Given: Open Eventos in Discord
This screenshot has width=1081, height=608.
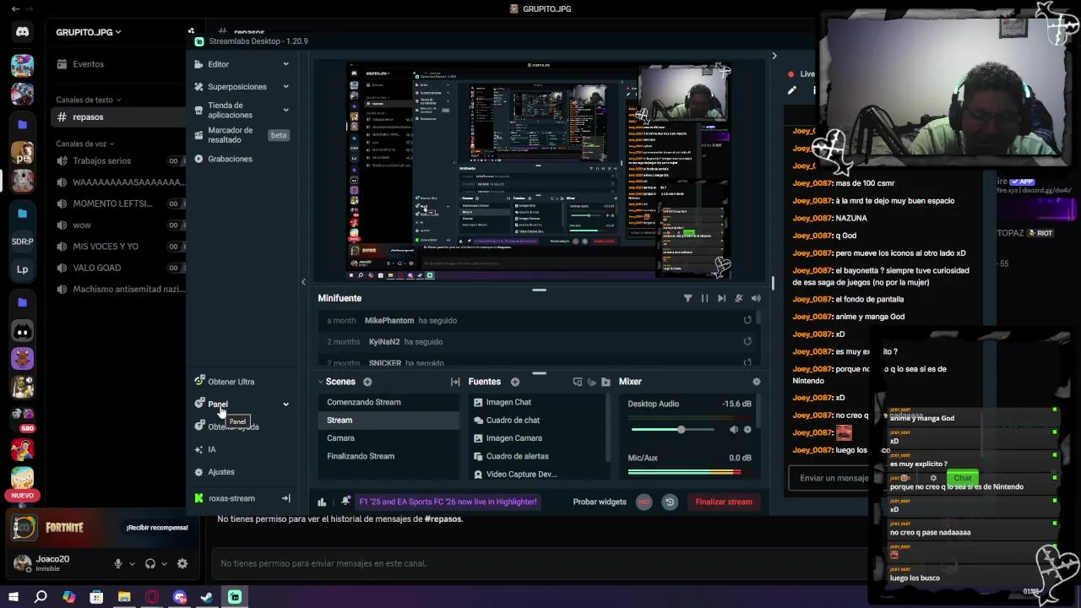Looking at the screenshot, I should pos(88,64).
